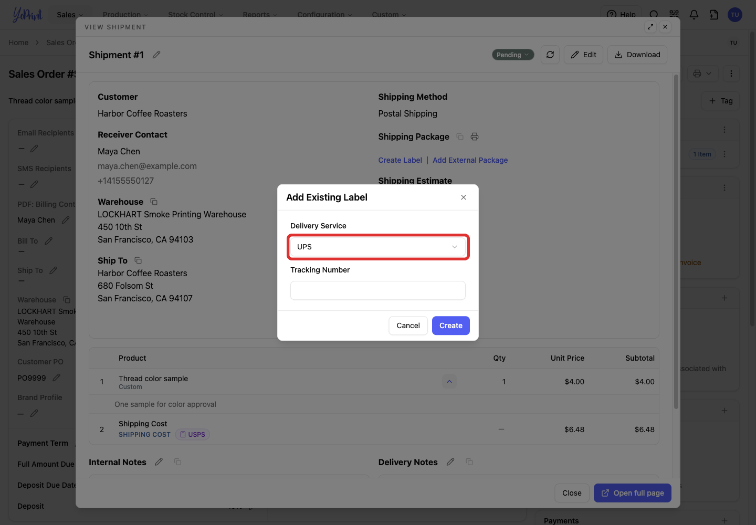
Task: Focus the Tracking Number input field
Action: [378, 290]
